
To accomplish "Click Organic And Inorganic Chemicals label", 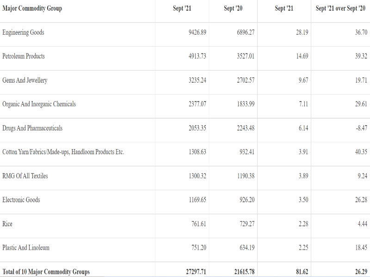I will pyautogui.click(x=39, y=104).
